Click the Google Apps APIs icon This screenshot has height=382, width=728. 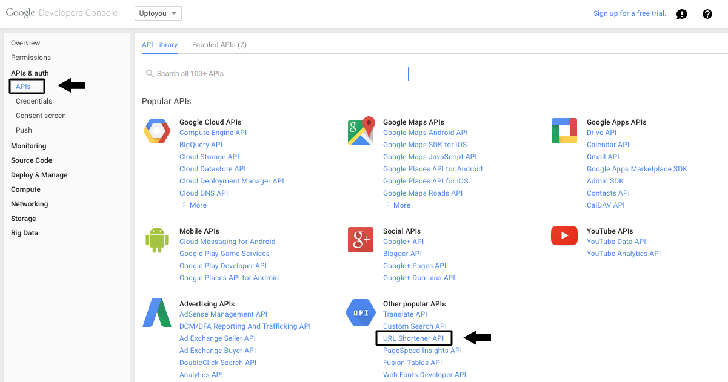coord(564,131)
